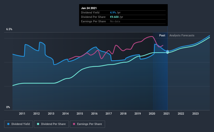Screen dimensions: 214x132
Task: Click the Dividend Per Share row label in tooltip
Action: 93,17
